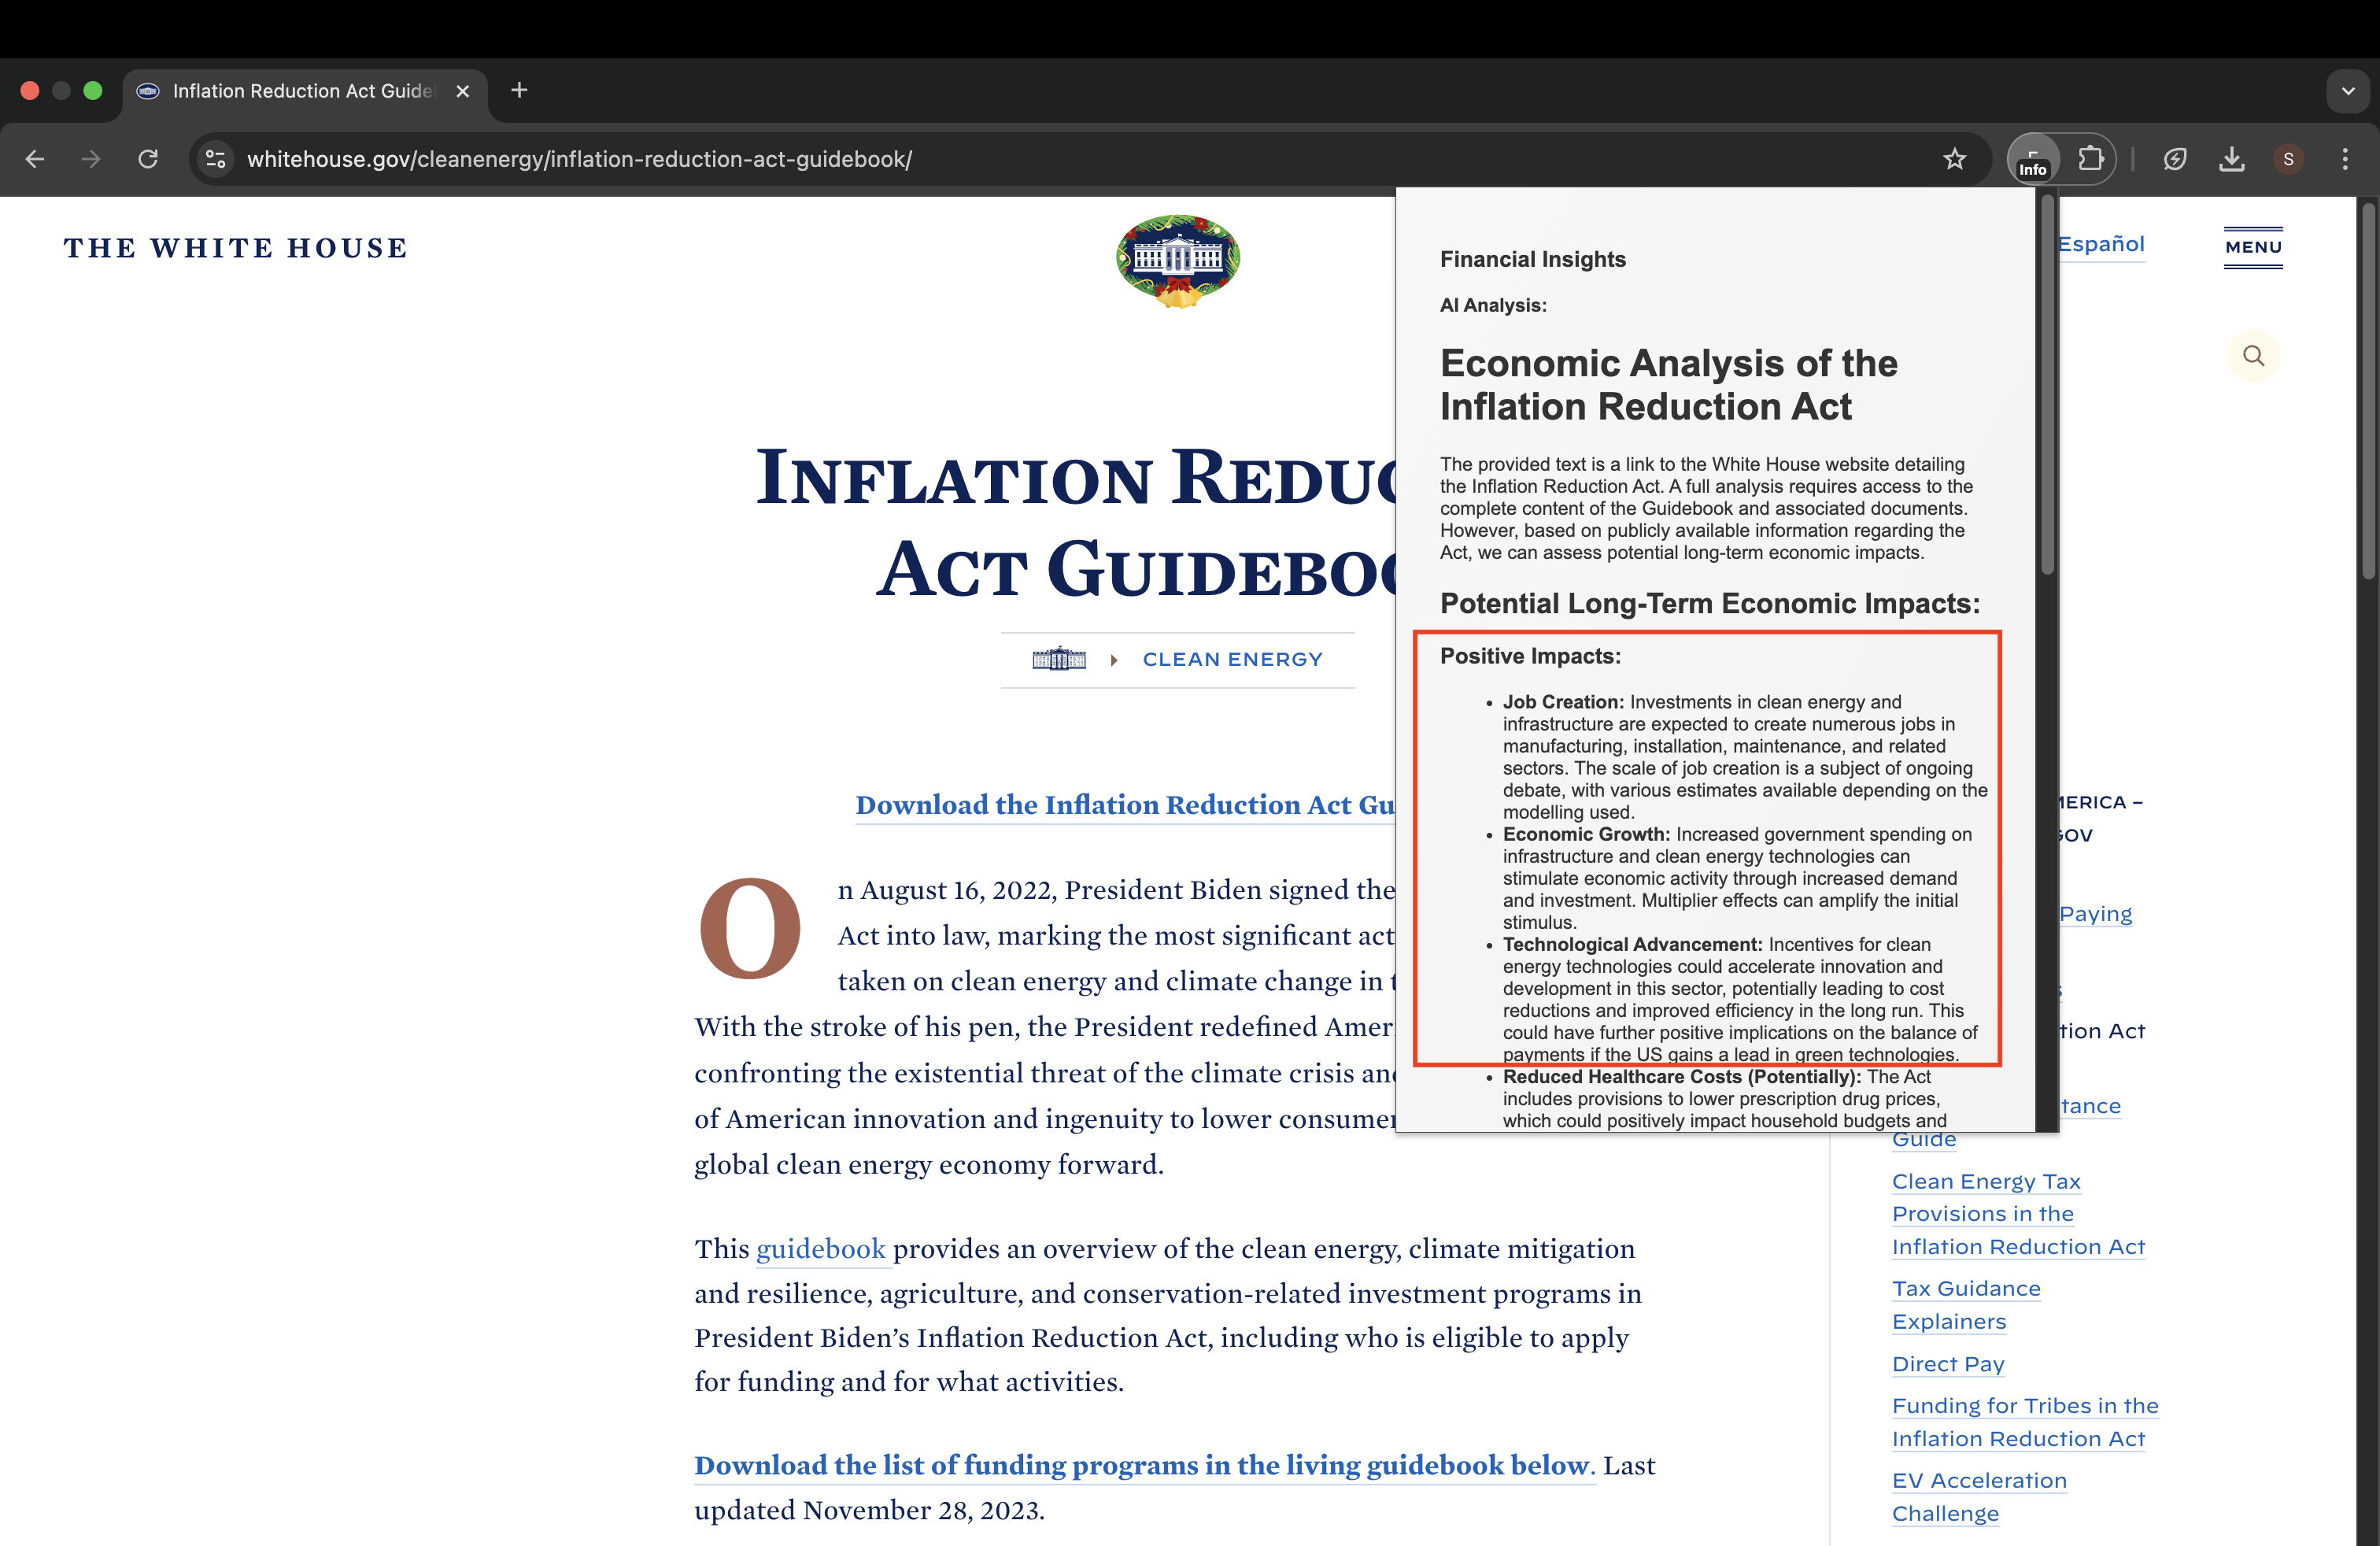Expand the tab search chevron
2380x1546 pixels.
pyautogui.click(x=2348, y=91)
